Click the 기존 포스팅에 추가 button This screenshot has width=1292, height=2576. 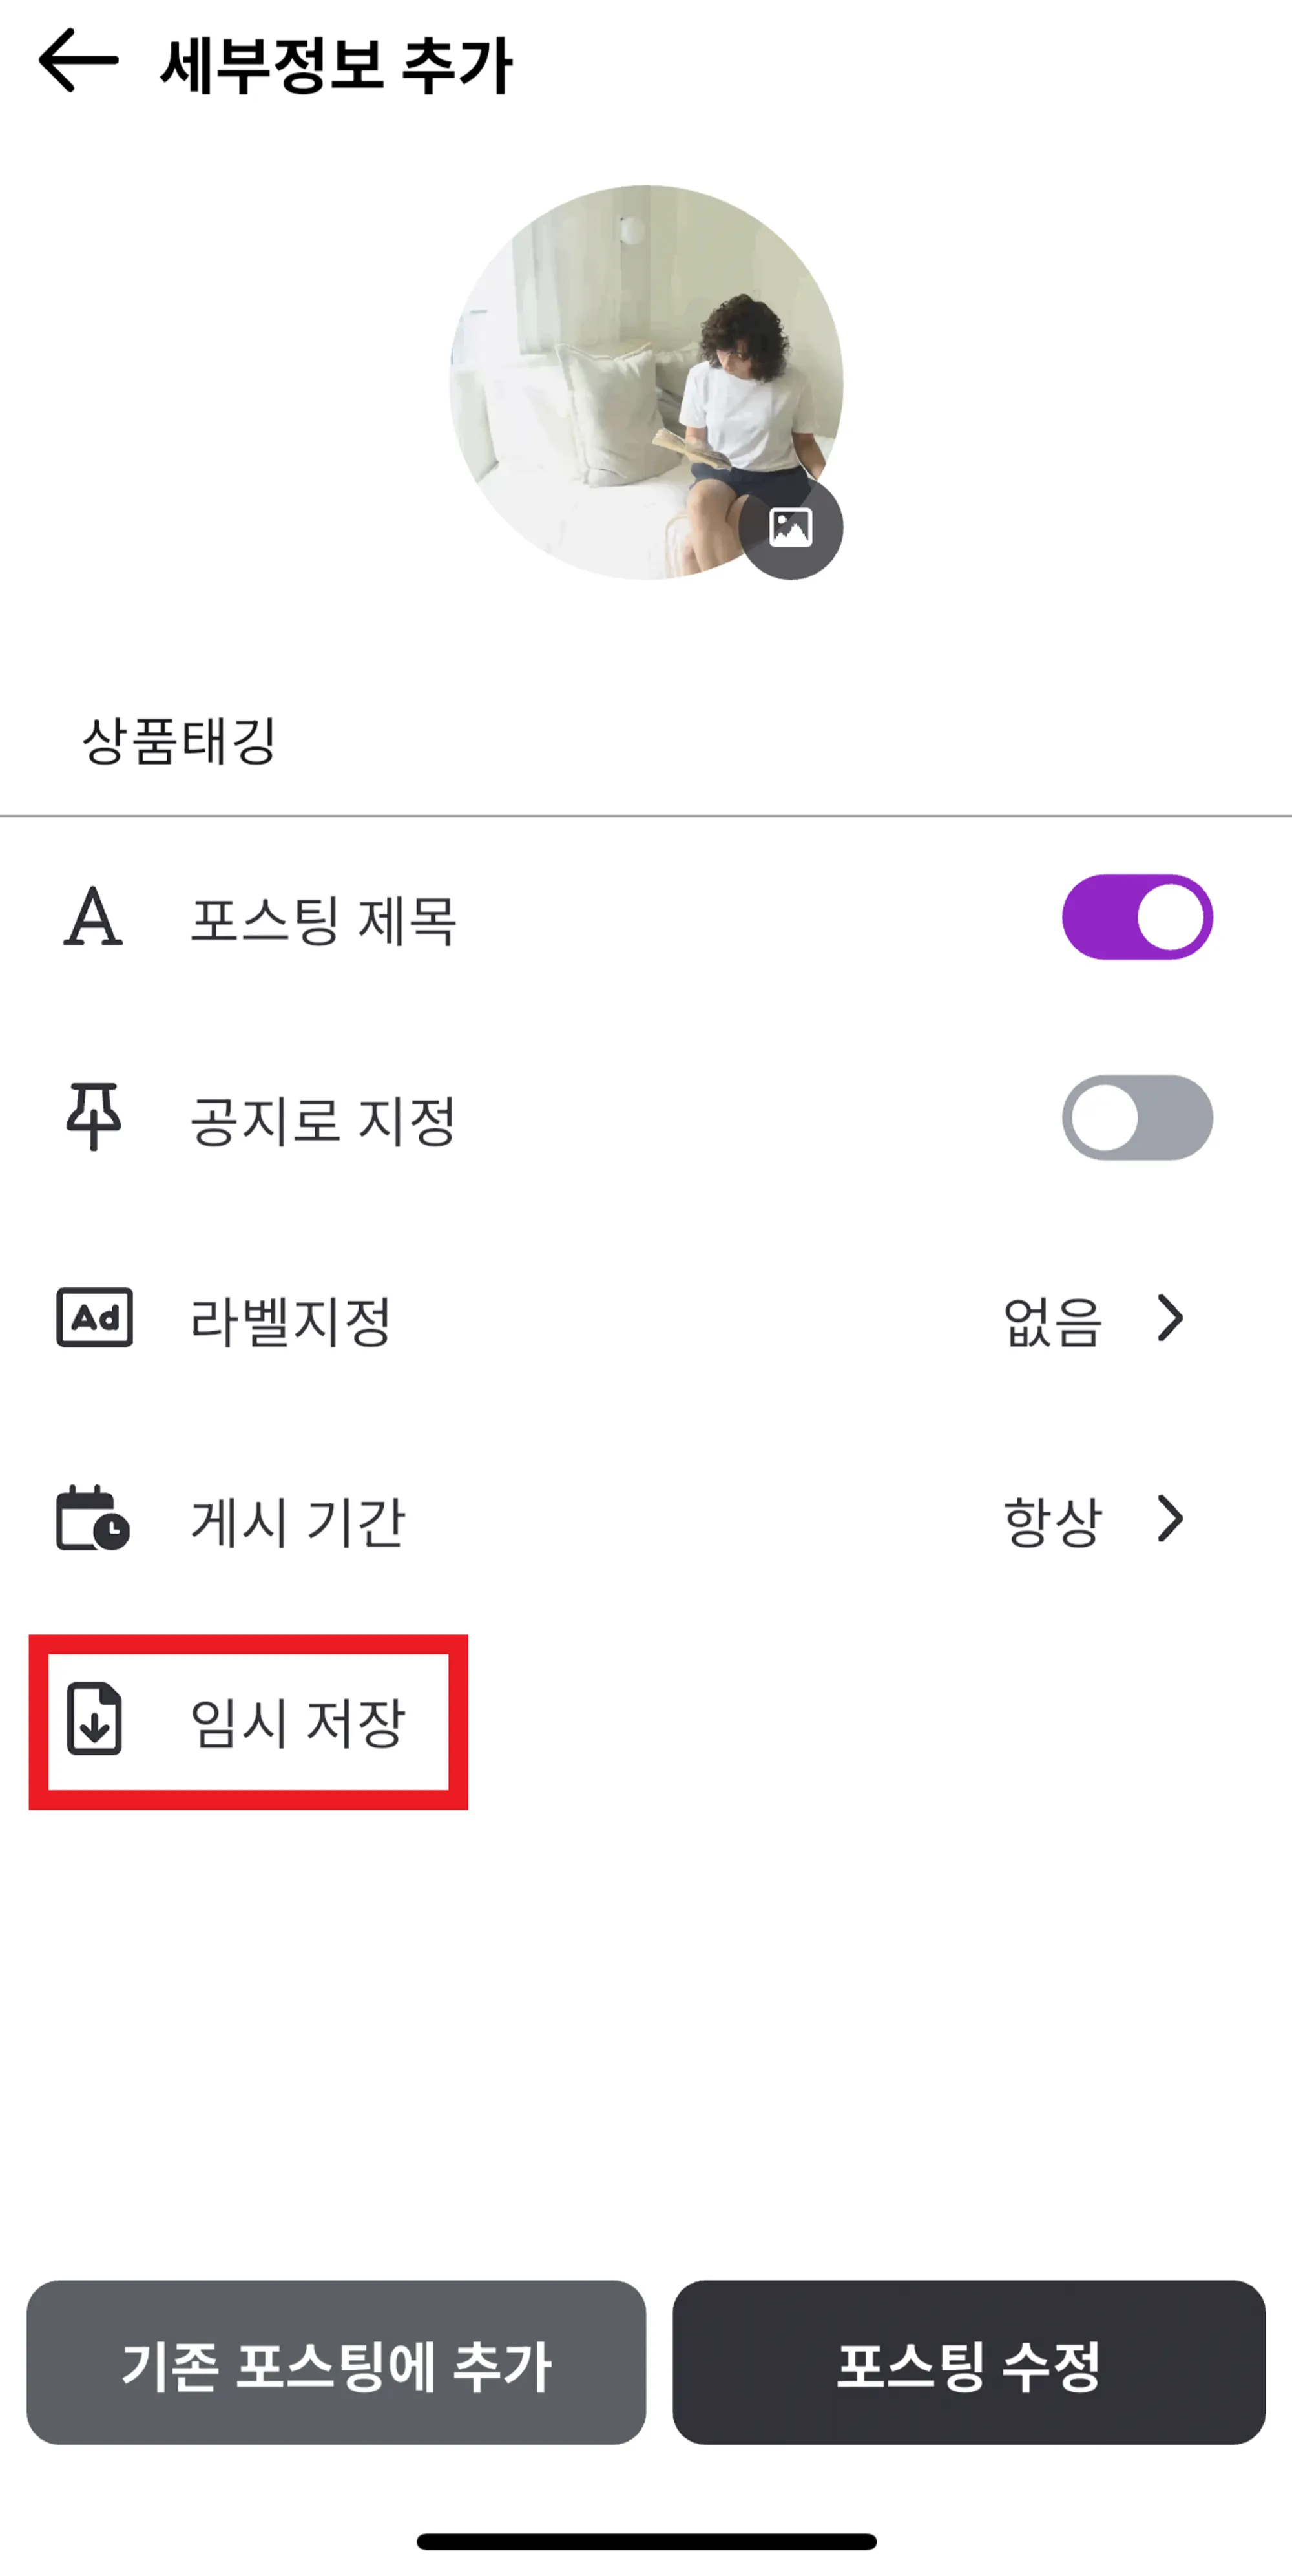[336, 2362]
